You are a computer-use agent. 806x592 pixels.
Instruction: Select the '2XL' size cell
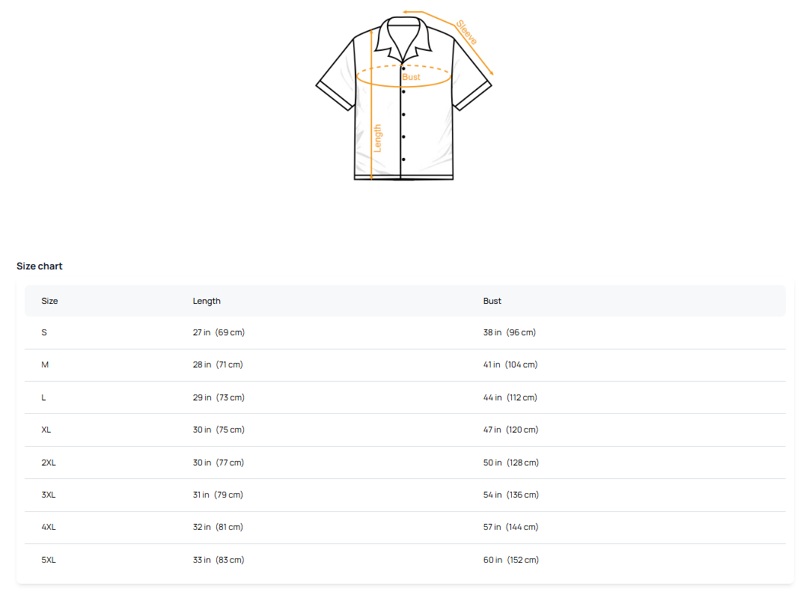(49, 463)
